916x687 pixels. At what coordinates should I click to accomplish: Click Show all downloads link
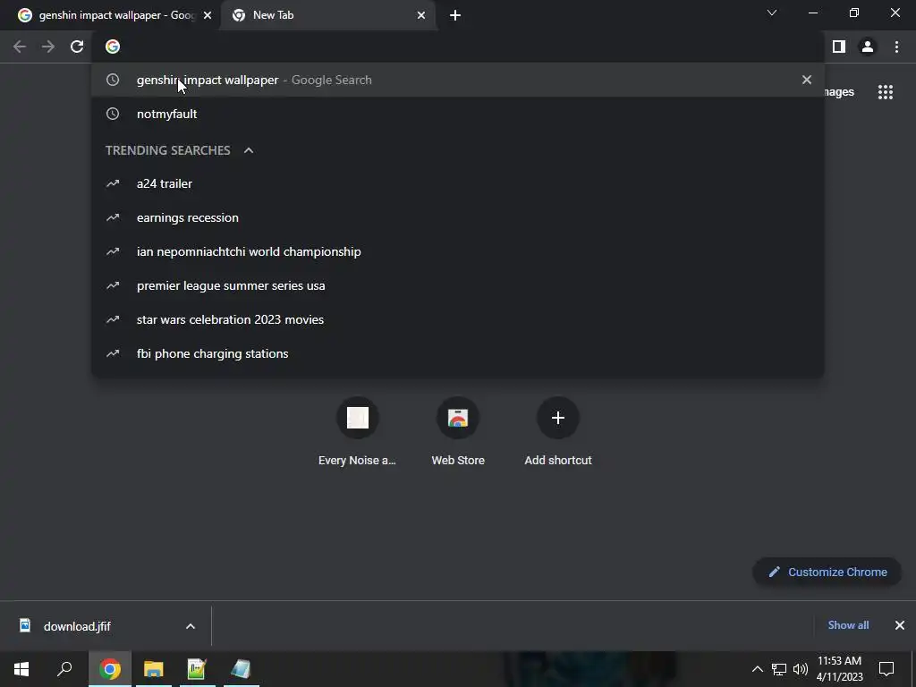(848, 625)
